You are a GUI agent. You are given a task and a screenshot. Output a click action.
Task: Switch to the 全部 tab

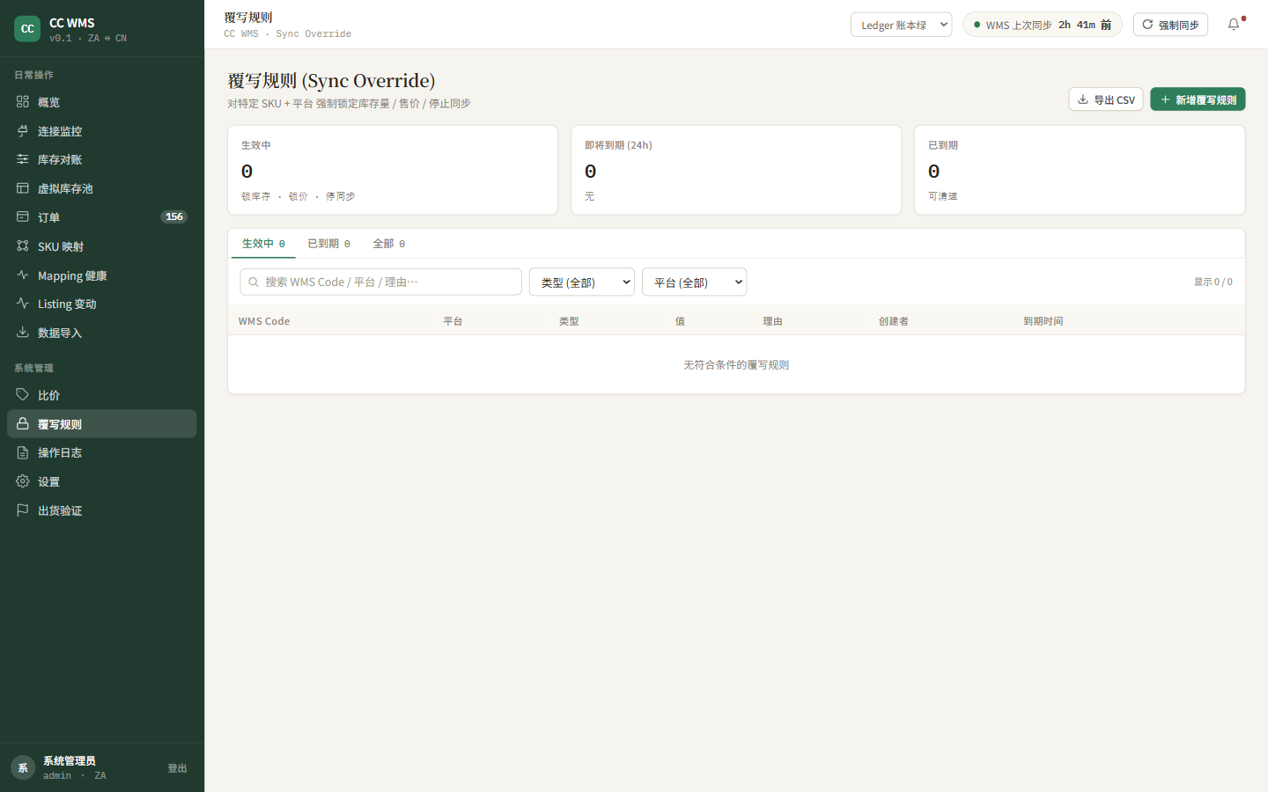pos(388,244)
